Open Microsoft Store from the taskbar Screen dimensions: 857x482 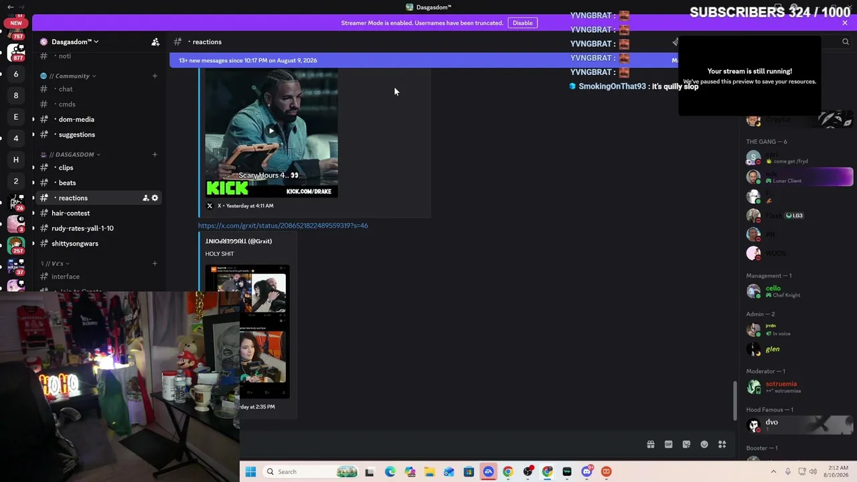[x=469, y=472]
